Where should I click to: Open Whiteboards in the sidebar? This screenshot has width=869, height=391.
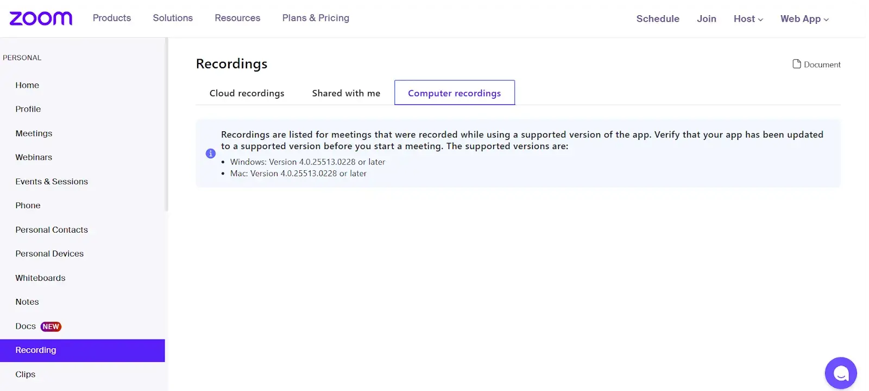coord(40,278)
